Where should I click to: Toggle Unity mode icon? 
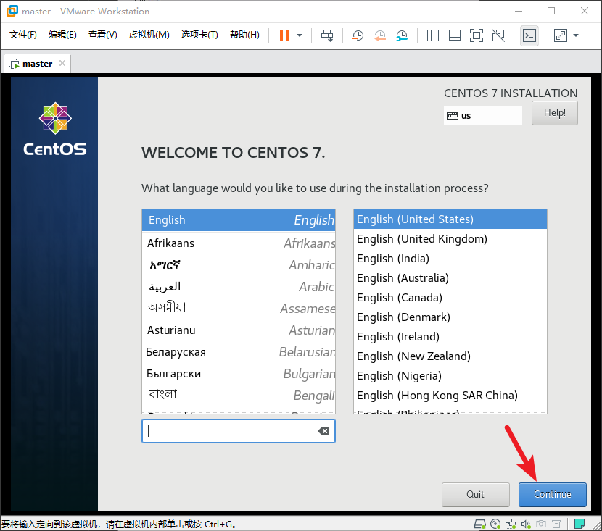click(498, 35)
